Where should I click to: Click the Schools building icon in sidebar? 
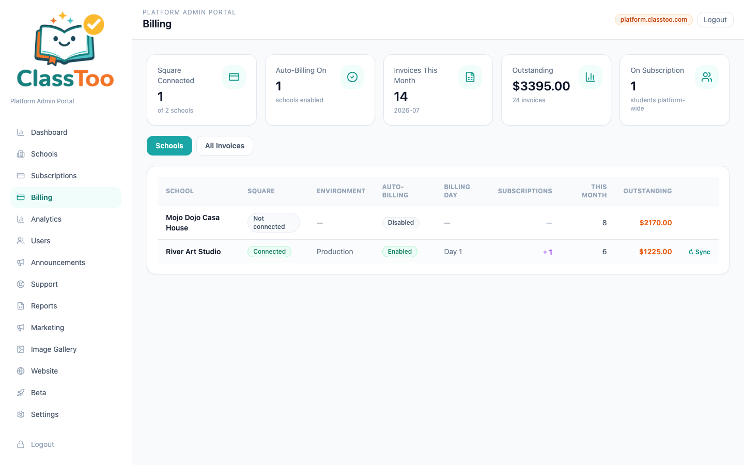pyautogui.click(x=21, y=154)
